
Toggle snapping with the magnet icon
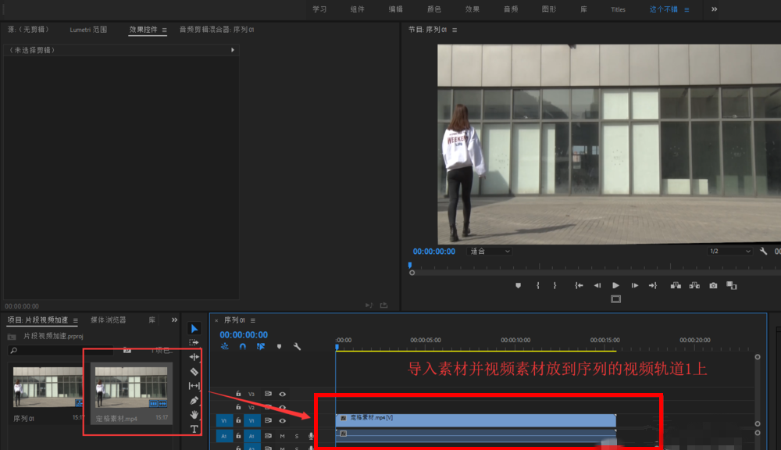242,346
